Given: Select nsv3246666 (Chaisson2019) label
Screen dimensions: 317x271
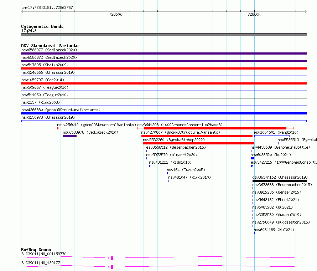Looking at the screenshot, I should pyautogui.click(x=48, y=72).
